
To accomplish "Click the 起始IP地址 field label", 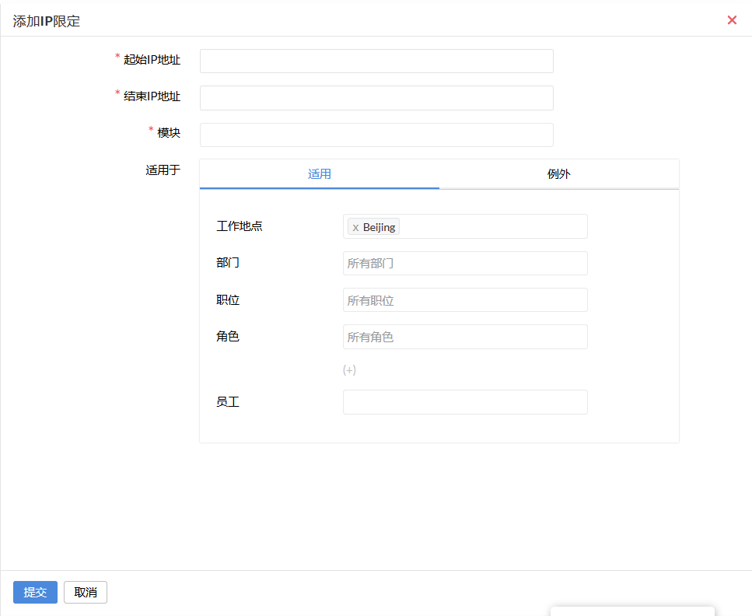I will (152, 60).
